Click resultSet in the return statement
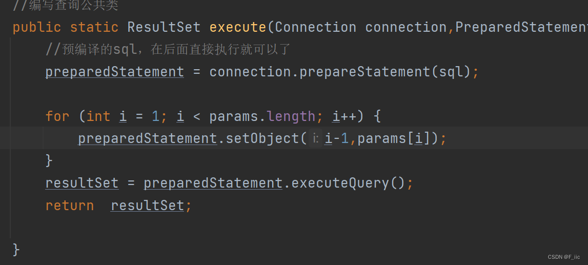The height and width of the screenshot is (265, 588). coord(147,206)
